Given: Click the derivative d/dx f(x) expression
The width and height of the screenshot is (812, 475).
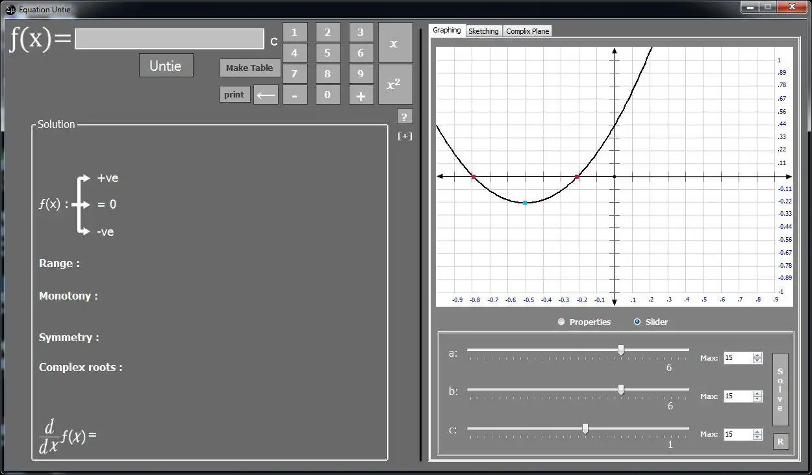Looking at the screenshot, I should pos(68,436).
